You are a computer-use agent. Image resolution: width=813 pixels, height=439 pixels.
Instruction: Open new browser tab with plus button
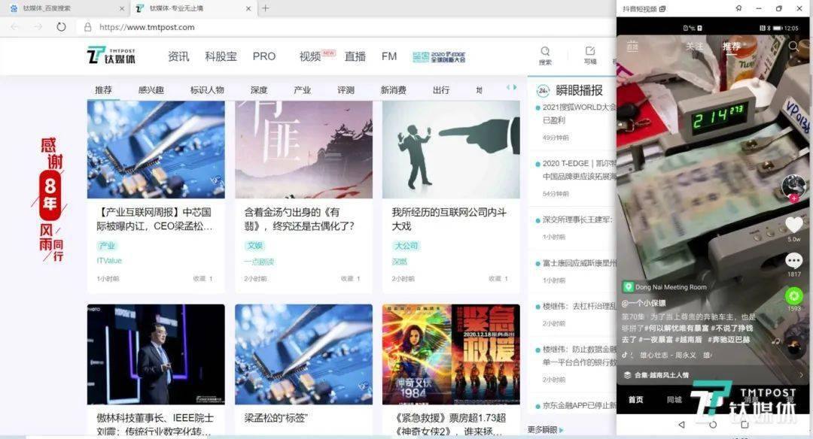[x=265, y=8]
